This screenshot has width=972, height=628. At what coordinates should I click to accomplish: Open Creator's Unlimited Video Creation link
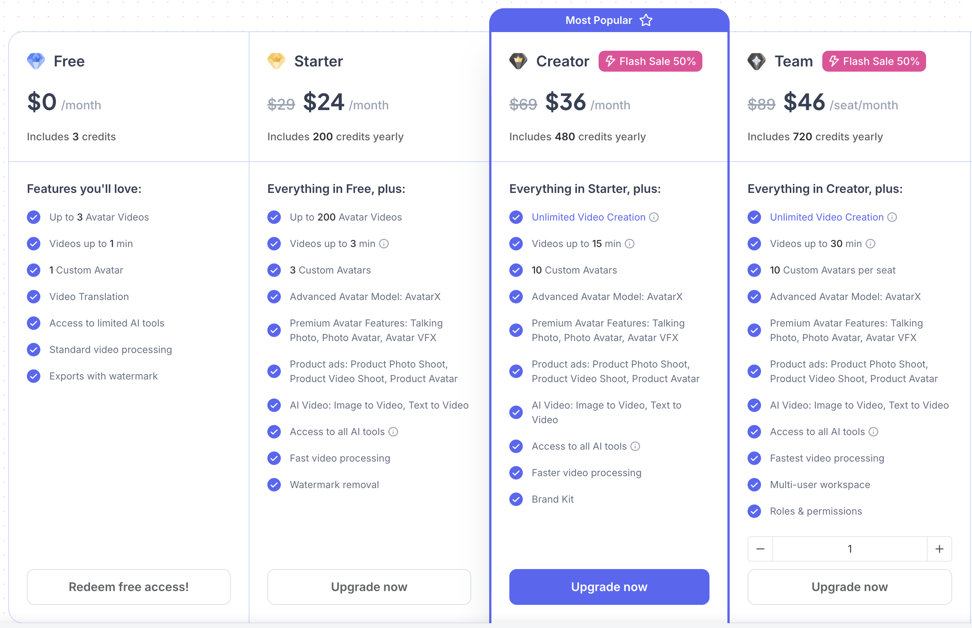pos(589,217)
